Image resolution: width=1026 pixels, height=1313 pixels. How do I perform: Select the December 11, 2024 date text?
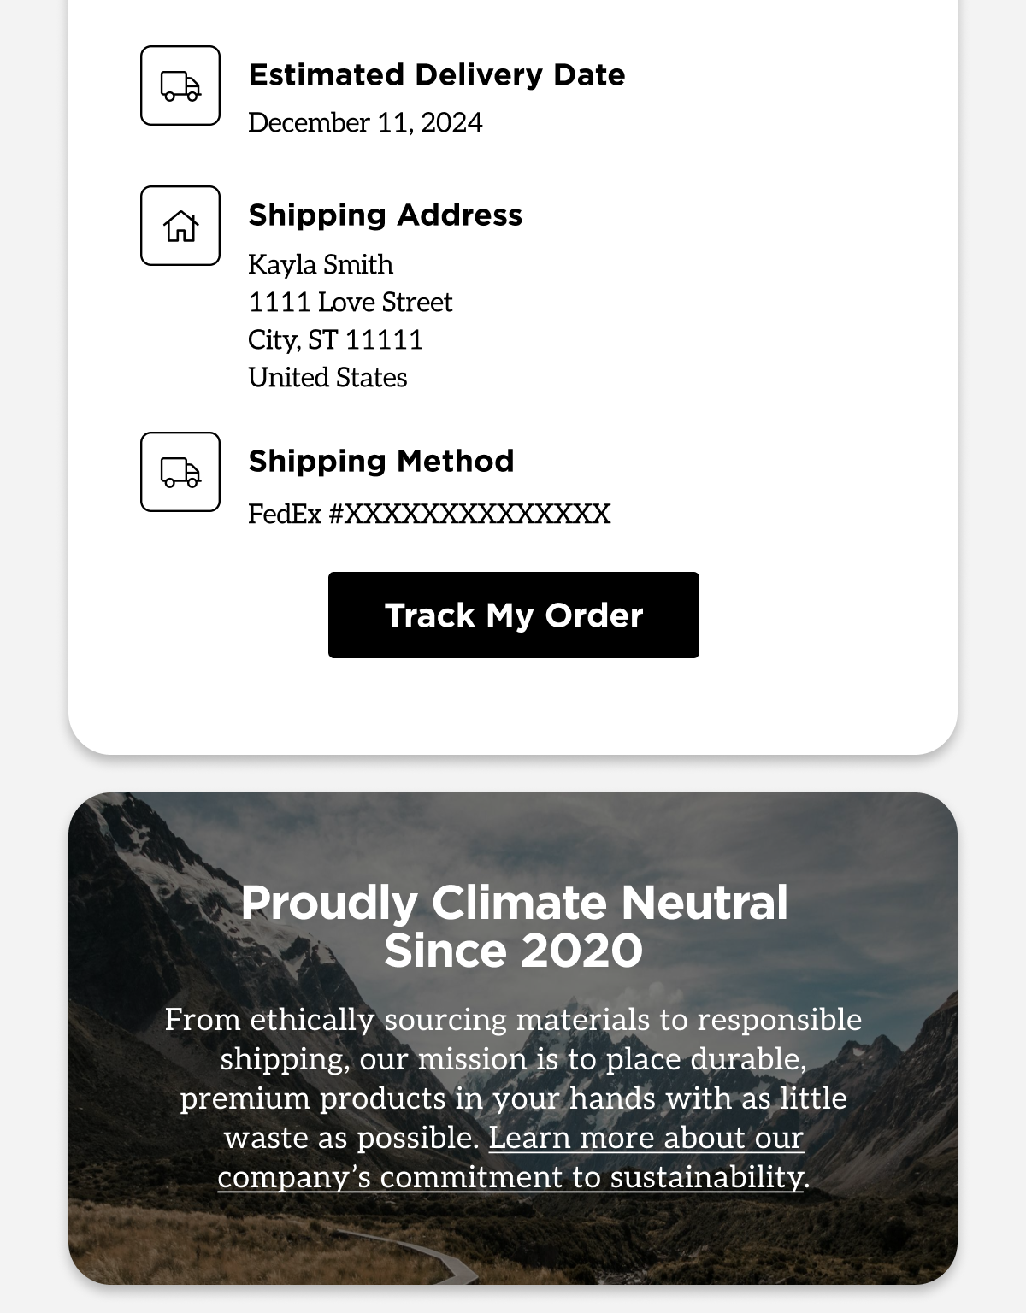tap(365, 123)
